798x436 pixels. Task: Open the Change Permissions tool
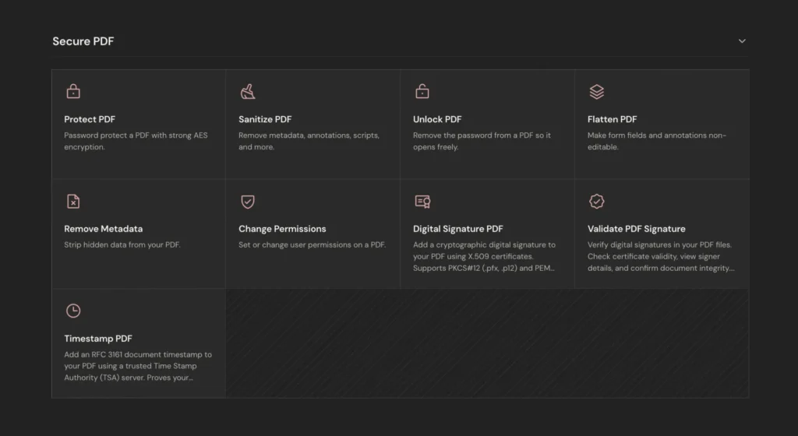pos(313,234)
